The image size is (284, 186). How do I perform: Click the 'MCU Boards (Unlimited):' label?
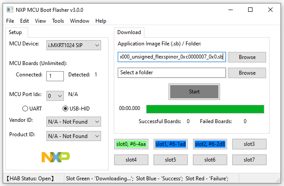38,63
